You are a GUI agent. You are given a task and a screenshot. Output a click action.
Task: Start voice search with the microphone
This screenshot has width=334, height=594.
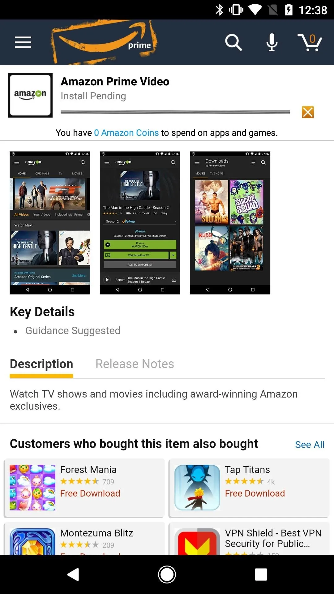point(272,42)
